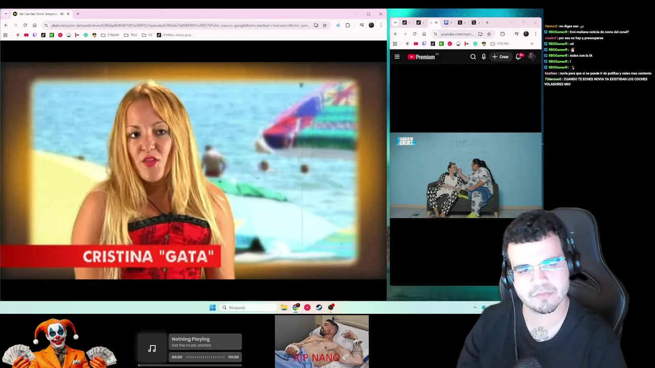
Task: Click the Búsqueda taskbar search box
Action: pos(248,307)
